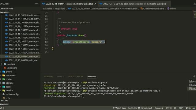
Task: Open 2022_11_24_155359_create_to... migration file
Action: pyautogui.click(x=24, y=45)
